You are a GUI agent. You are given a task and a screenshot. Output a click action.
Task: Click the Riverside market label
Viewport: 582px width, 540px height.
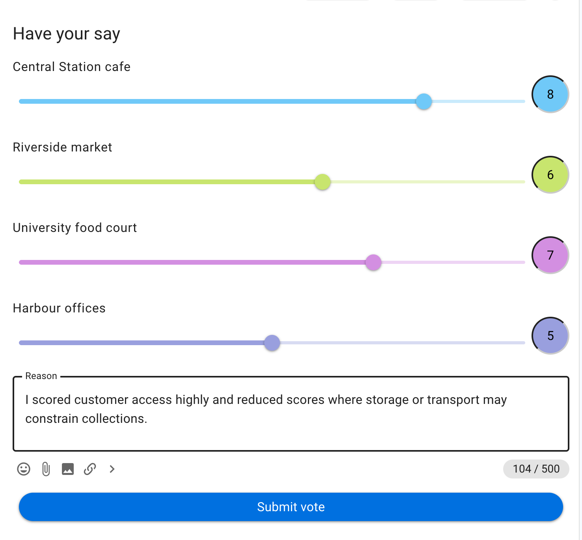(x=62, y=147)
